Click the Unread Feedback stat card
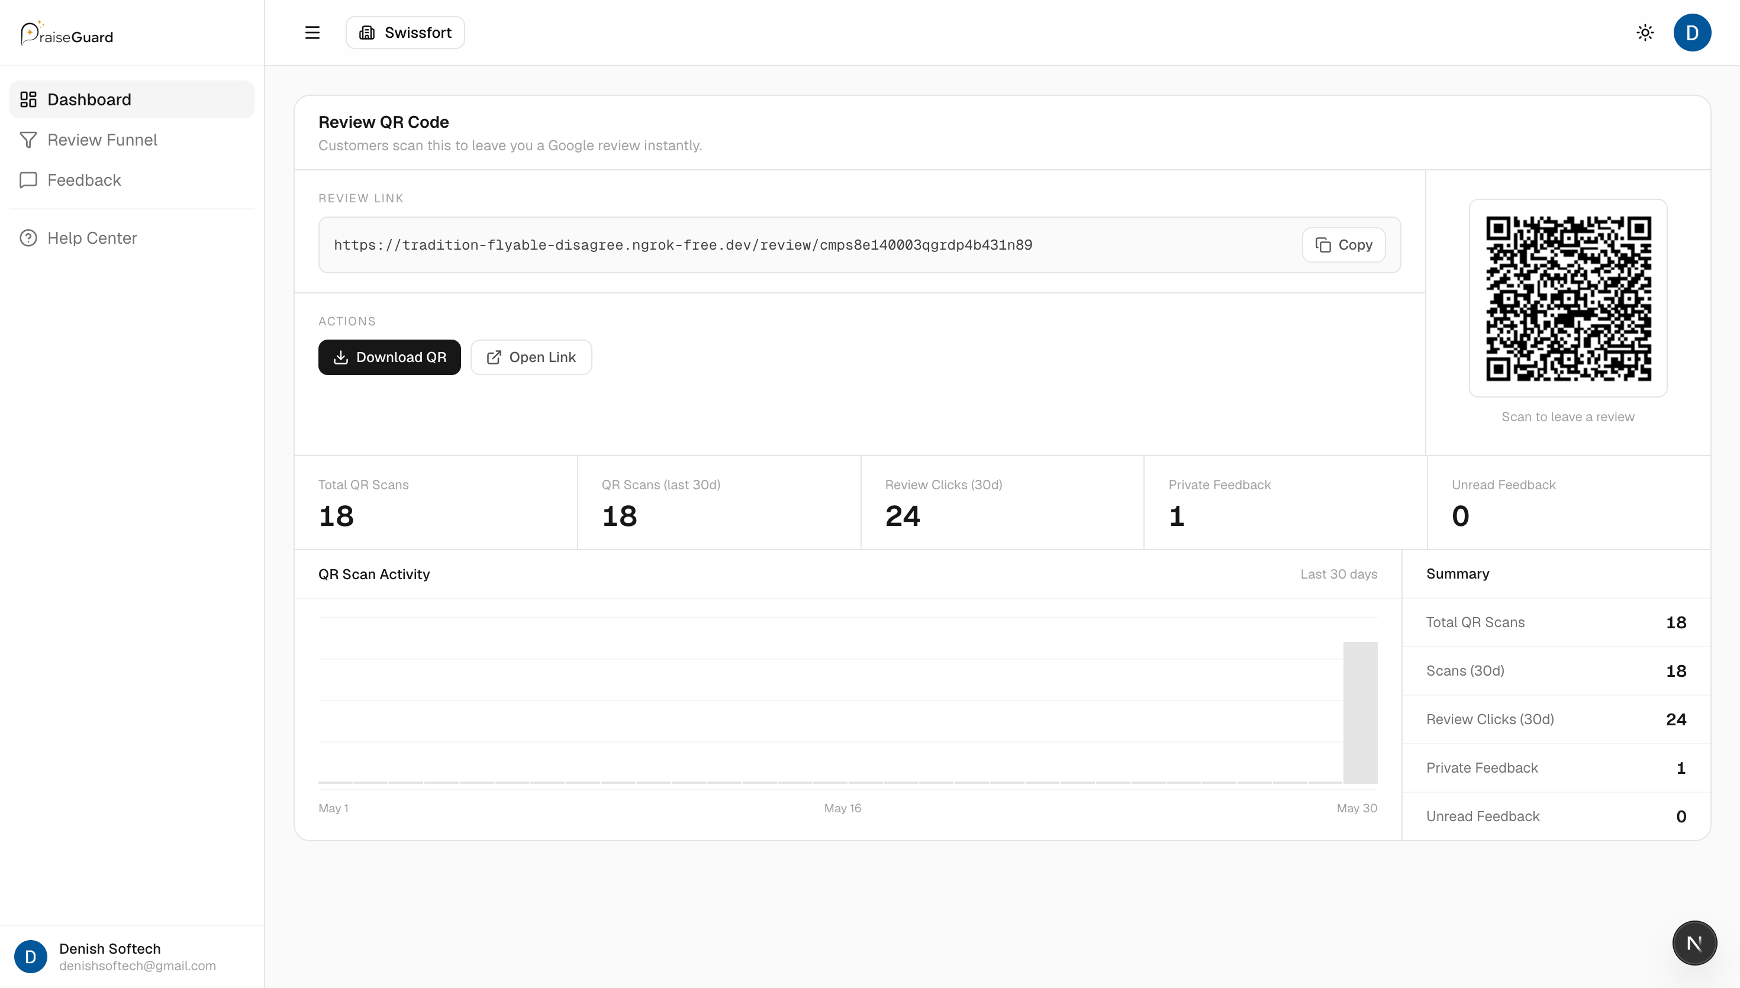 point(1569,503)
